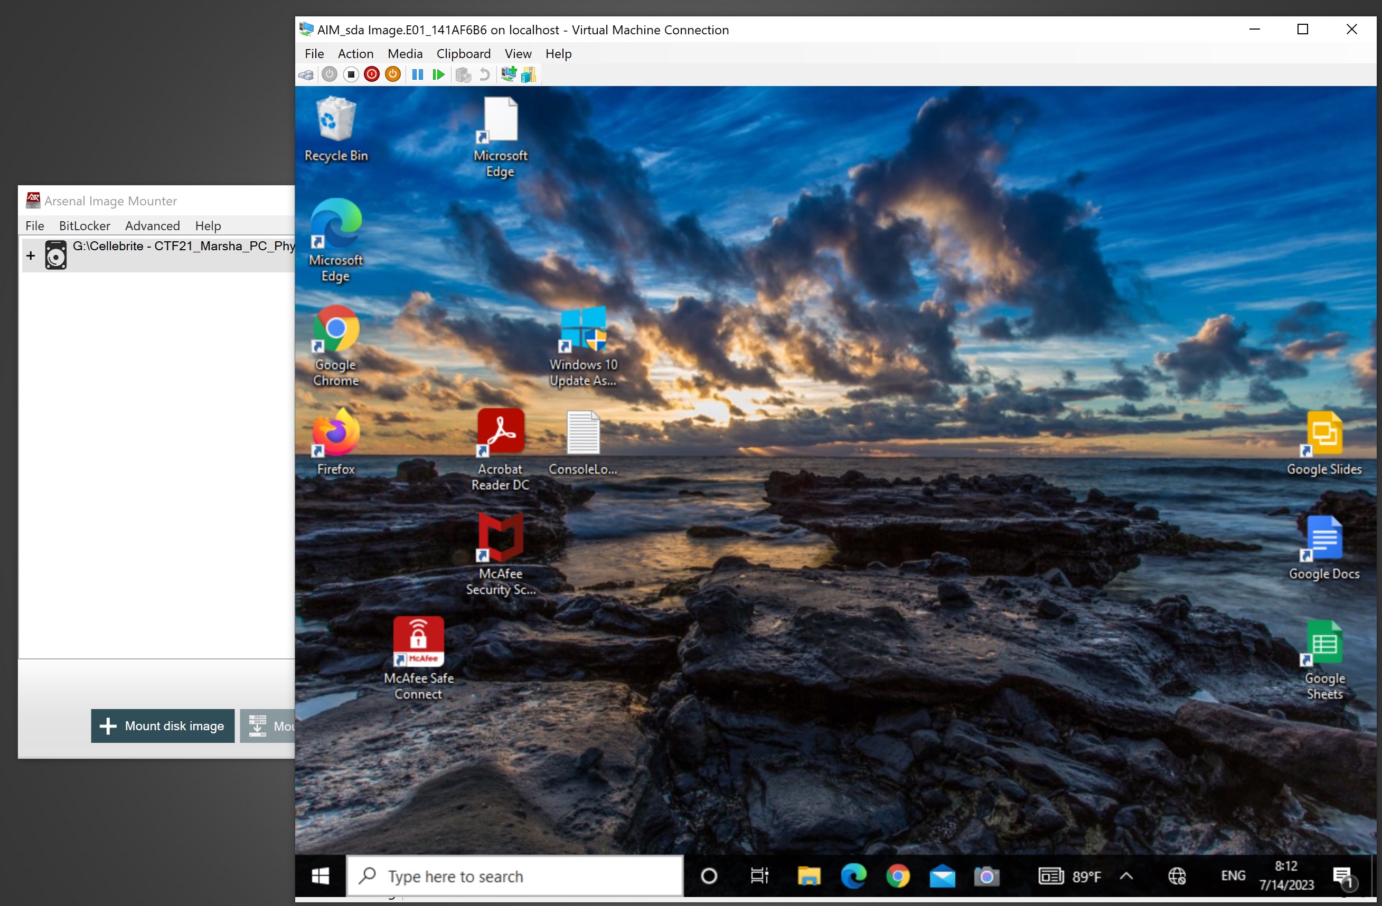1382x906 pixels.
Task: Pause the virtual machine
Action: (x=418, y=75)
